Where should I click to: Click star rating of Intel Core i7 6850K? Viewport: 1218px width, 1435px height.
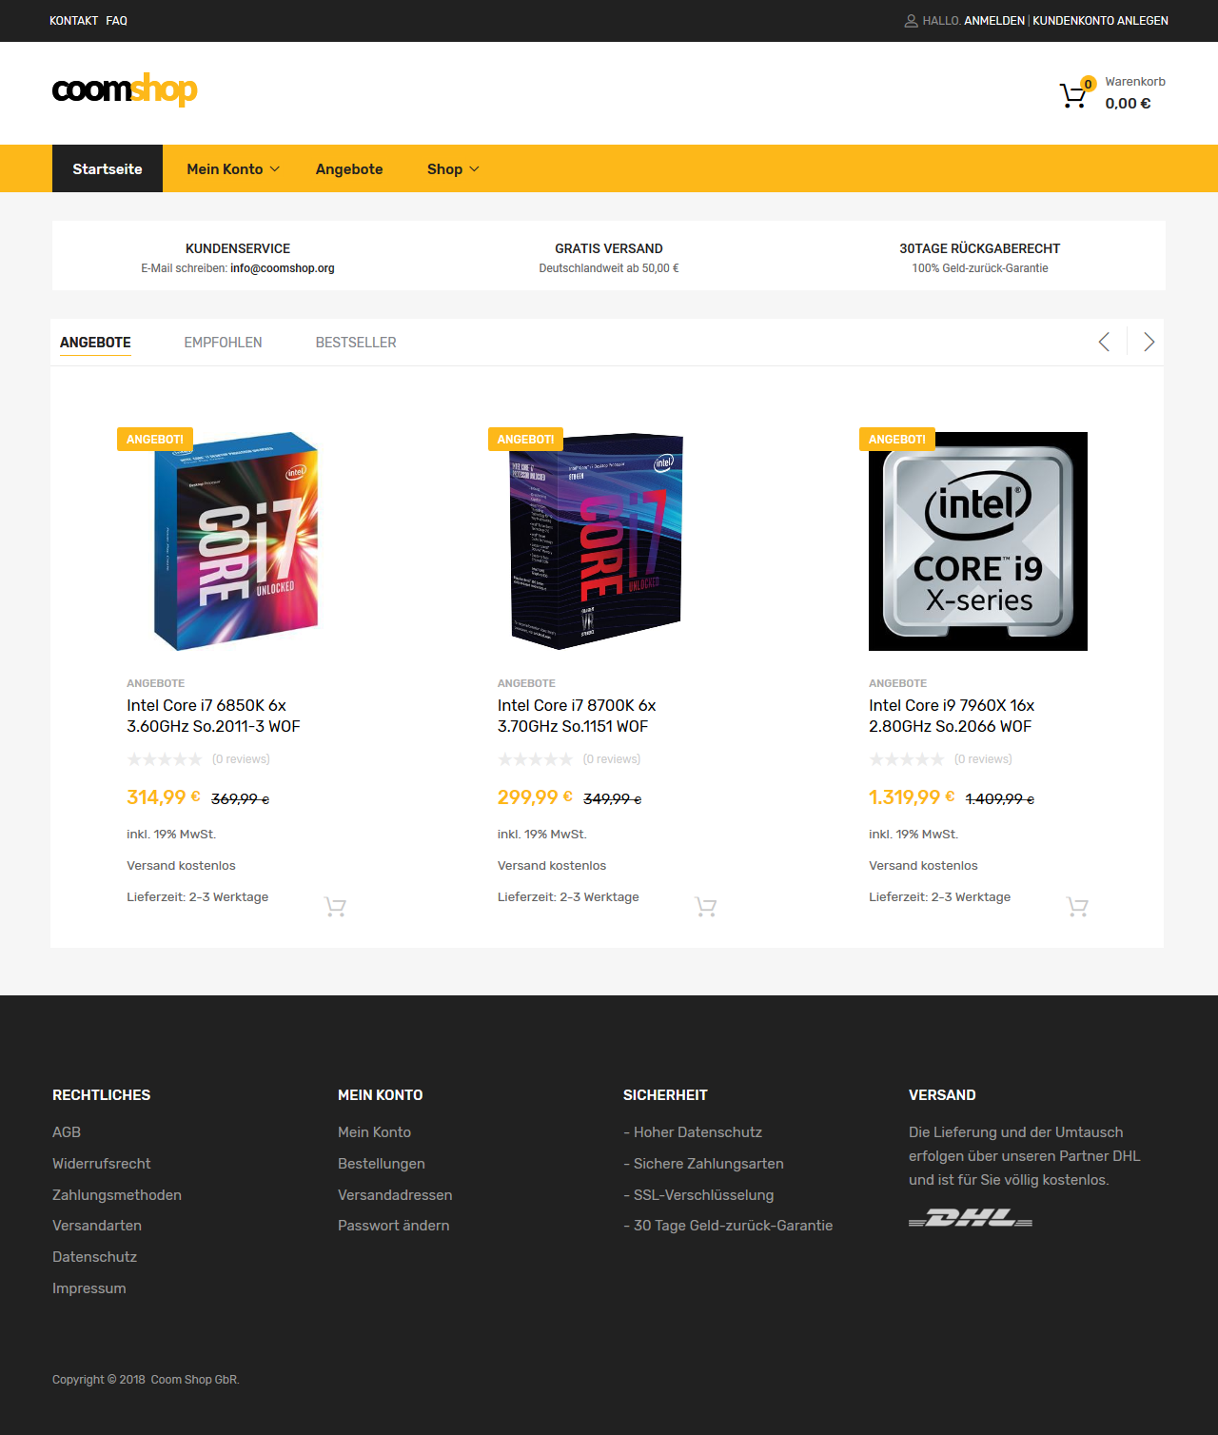165,759
